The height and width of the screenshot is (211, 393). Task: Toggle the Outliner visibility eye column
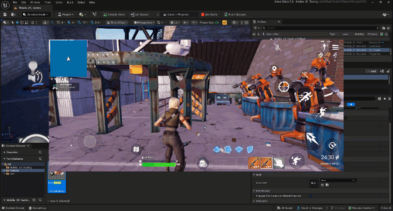(255, 33)
